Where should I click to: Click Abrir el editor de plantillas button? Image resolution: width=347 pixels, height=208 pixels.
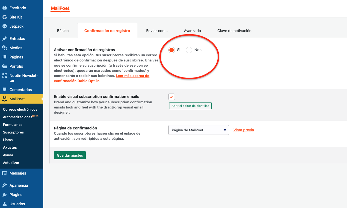tap(190, 106)
